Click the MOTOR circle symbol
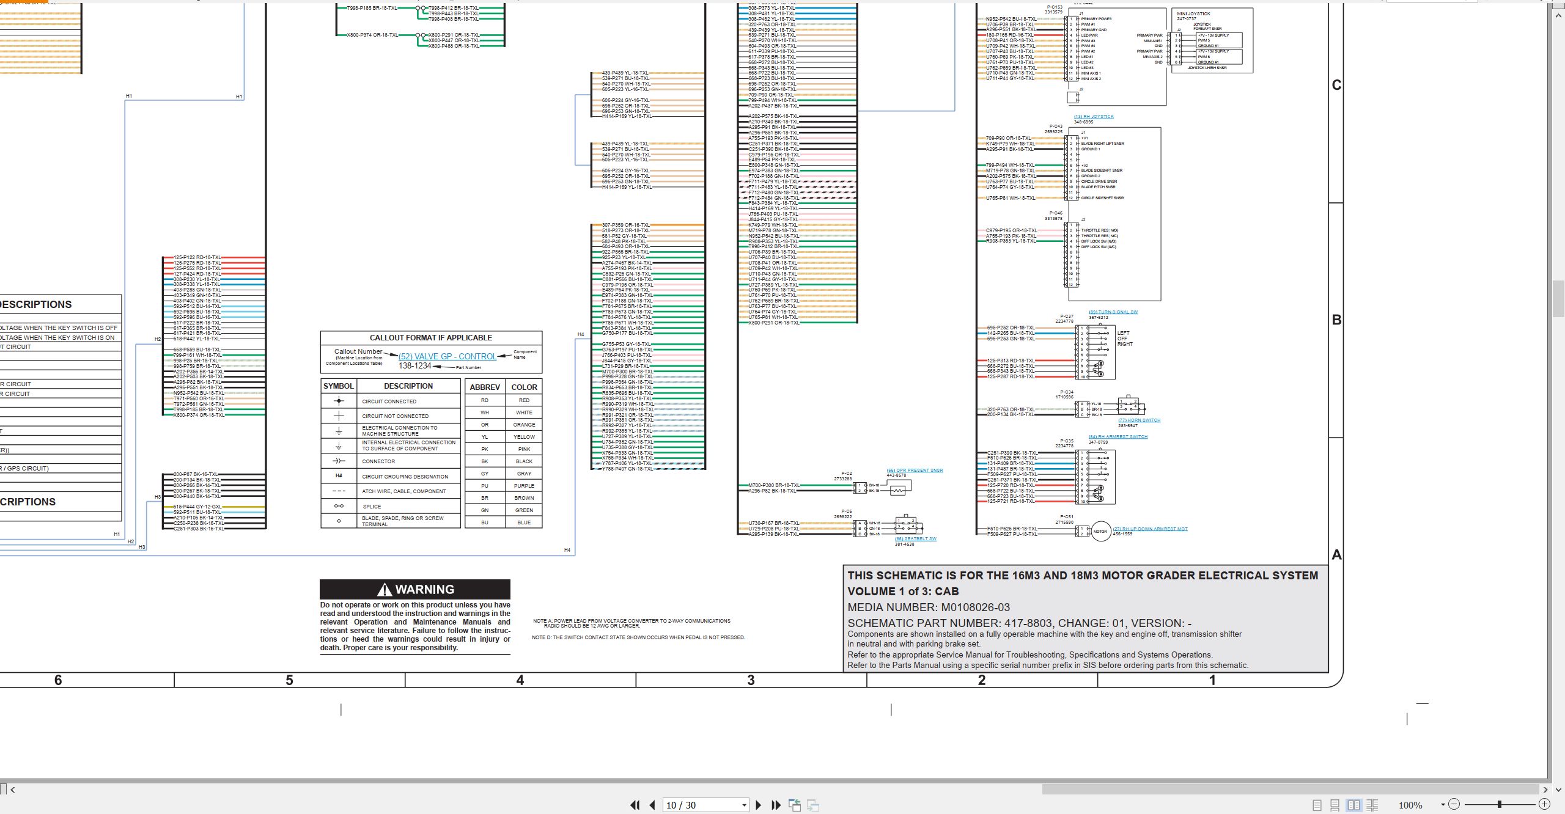1565x814 pixels. coord(1100,531)
